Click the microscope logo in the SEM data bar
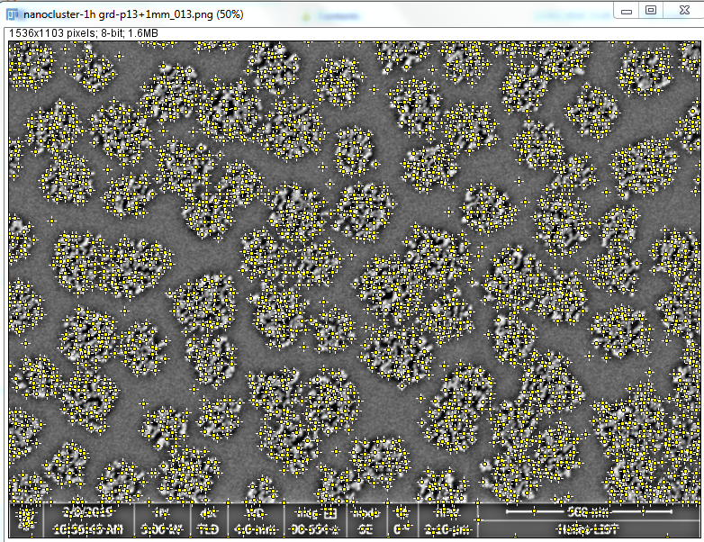This screenshot has width=704, height=542. [x=26, y=519]
